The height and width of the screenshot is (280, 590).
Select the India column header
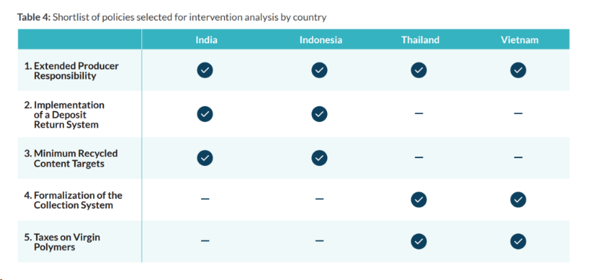click(206, 40)
